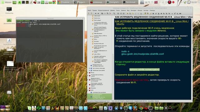Click the cherries CherryTree icon in dock

coord(146,108)
